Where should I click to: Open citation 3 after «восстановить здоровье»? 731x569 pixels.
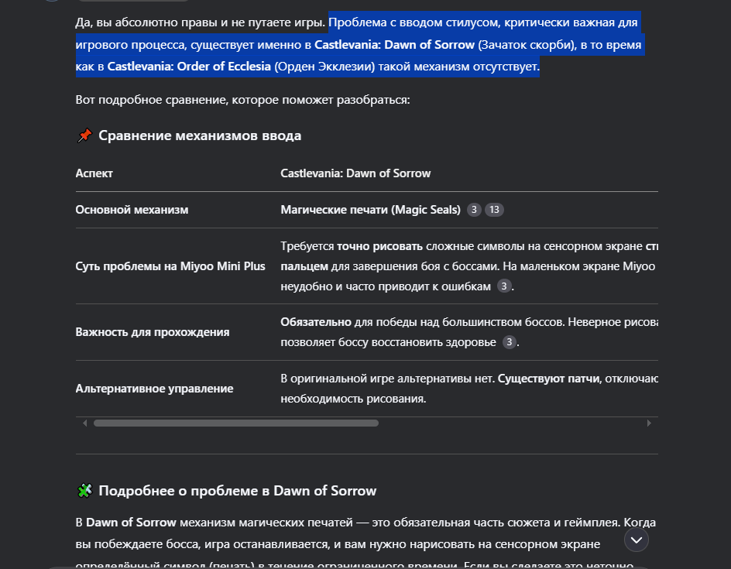click(x=510, y=341)
